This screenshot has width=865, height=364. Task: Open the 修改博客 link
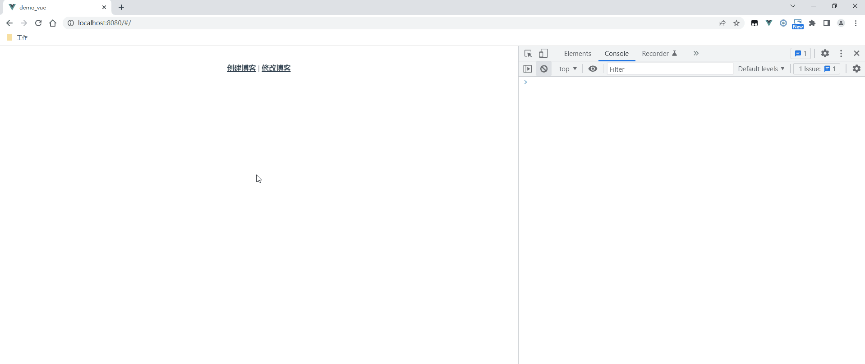pos(276,68)
